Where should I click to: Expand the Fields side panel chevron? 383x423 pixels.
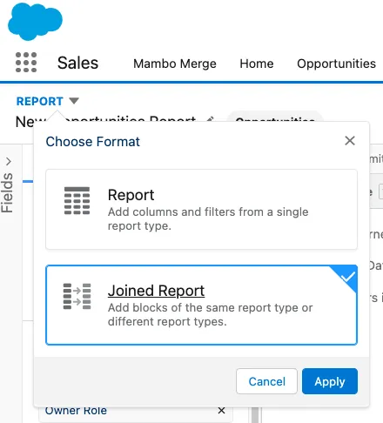click(x=9, y=161)
